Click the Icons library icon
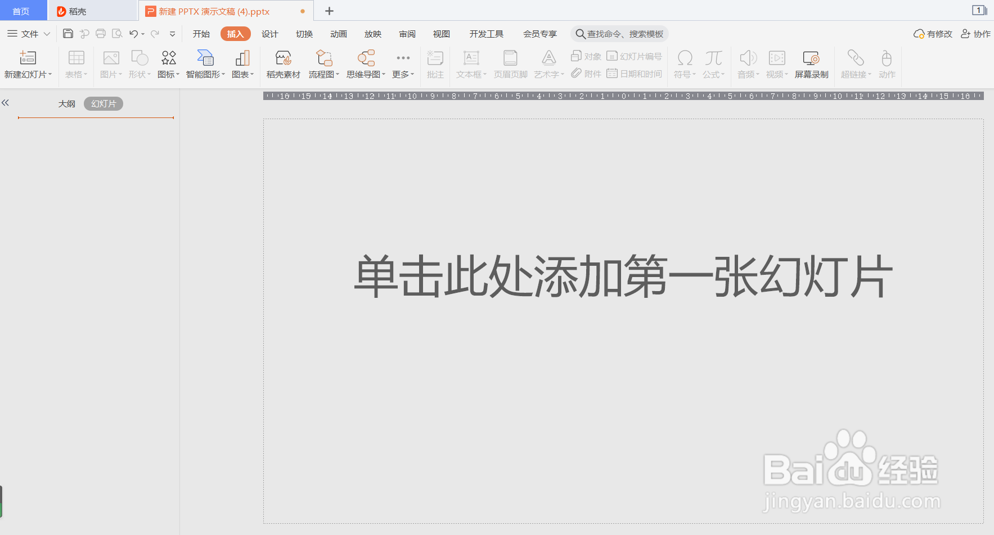Screen dimensions: 994x535 click(x=169, y=57)
